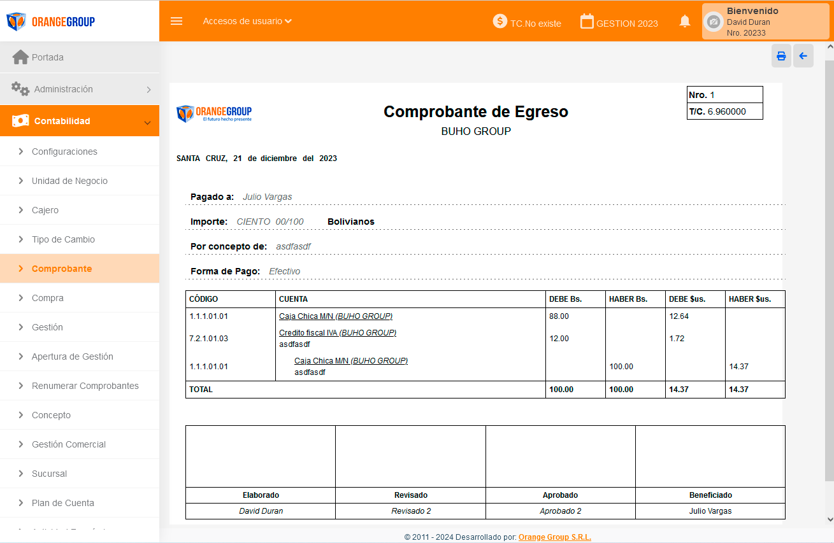Click the dollar exchange rate icon

[500, 21]
